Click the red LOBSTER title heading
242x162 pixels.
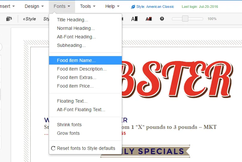pyautogui.click(x=177, y=80)
